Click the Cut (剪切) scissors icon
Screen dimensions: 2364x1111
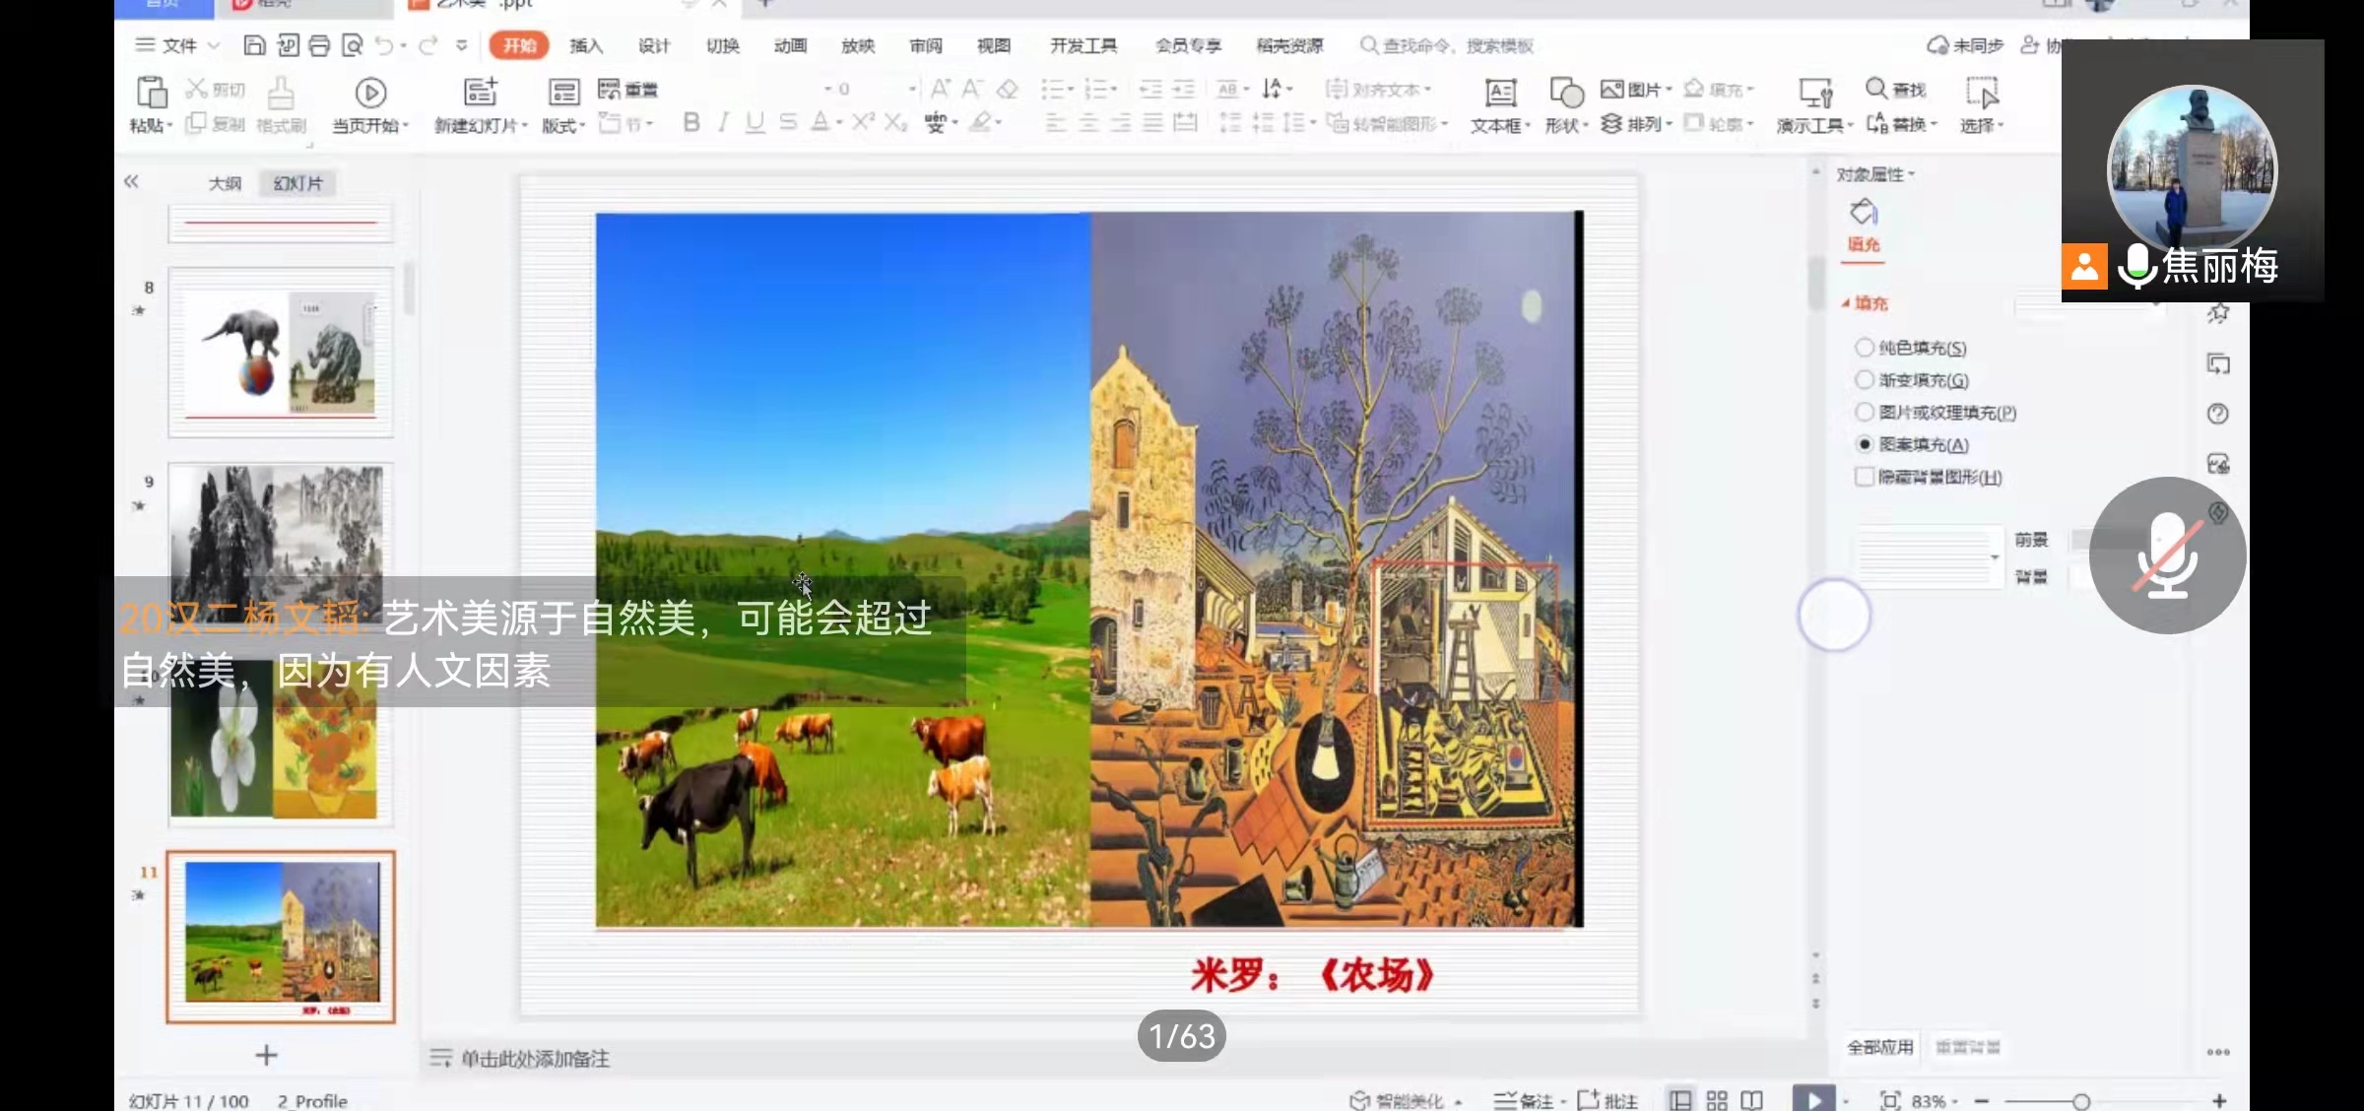[x=196, y=89]
